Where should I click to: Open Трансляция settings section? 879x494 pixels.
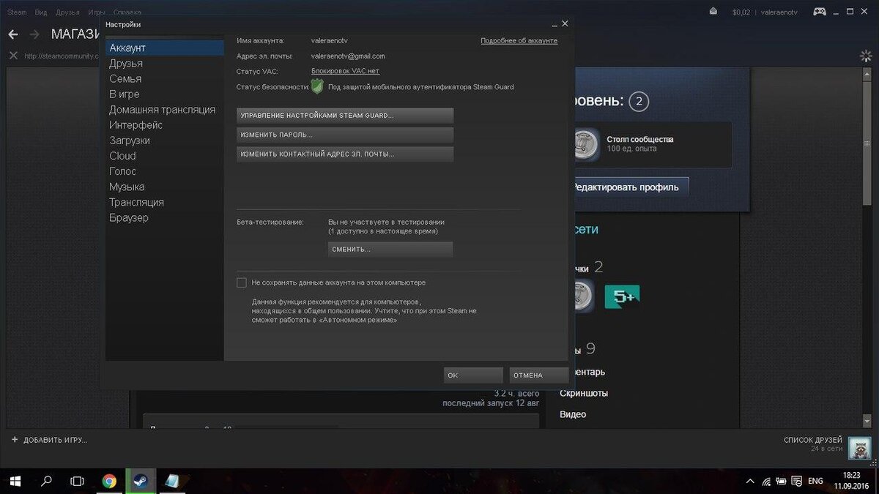pyautogui.click(x=165, y=202)
